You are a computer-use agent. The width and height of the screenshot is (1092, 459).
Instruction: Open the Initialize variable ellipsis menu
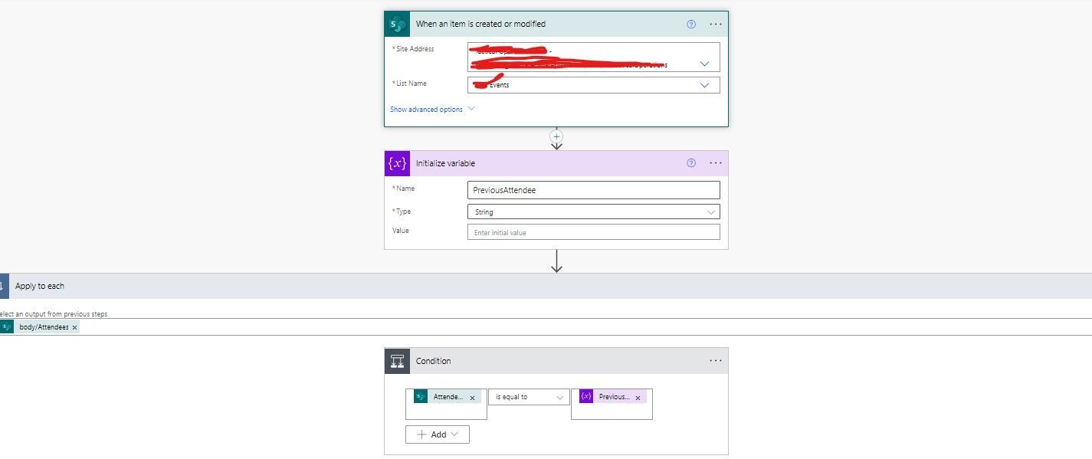click(x=716, y=163)
